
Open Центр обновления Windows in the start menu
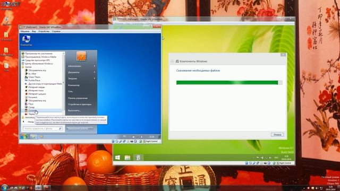tap(37, 64)
